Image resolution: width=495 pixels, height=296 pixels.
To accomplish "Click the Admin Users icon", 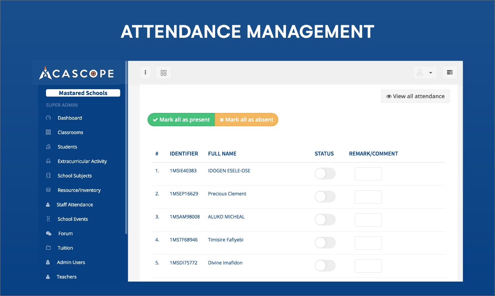I will click(48, 262).
